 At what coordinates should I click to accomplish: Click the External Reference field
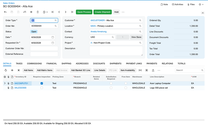tap(44, 54)
